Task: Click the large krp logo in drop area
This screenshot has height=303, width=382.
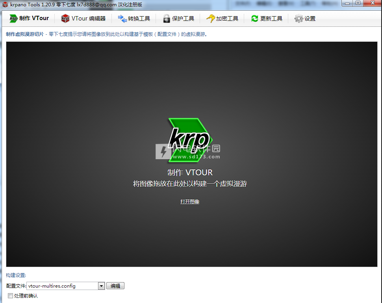Action: [x=190, y=140]
